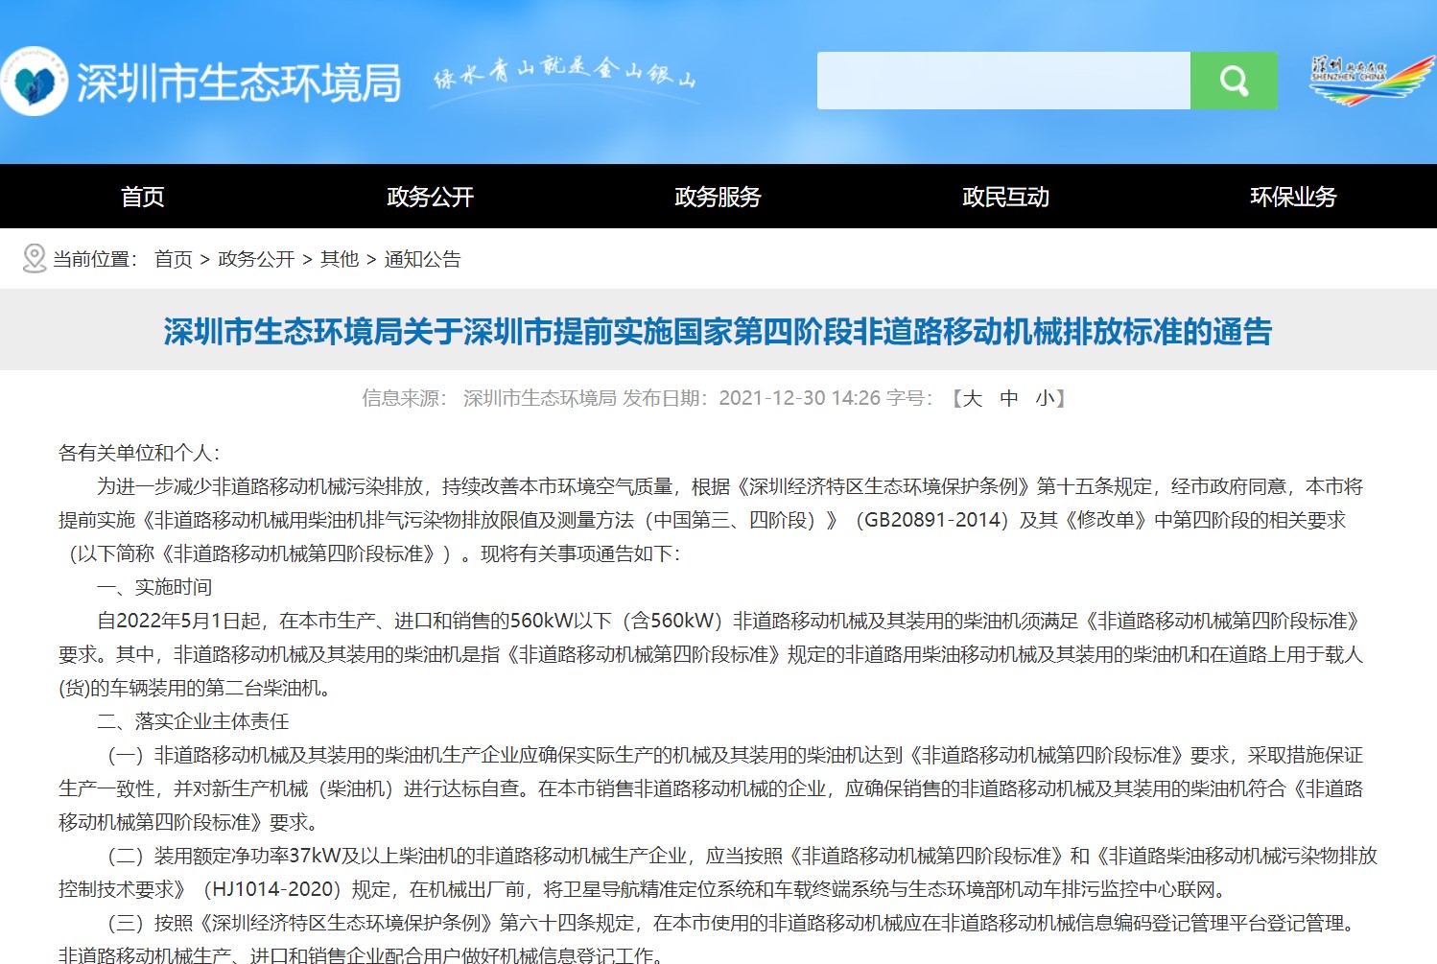Set font size to 小
This screenshot has width=1437, height=964.
pos(1045,398)
